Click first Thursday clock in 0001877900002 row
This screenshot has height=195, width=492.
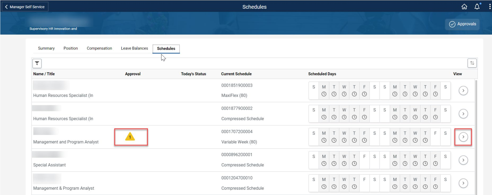[x=354, y=117]
